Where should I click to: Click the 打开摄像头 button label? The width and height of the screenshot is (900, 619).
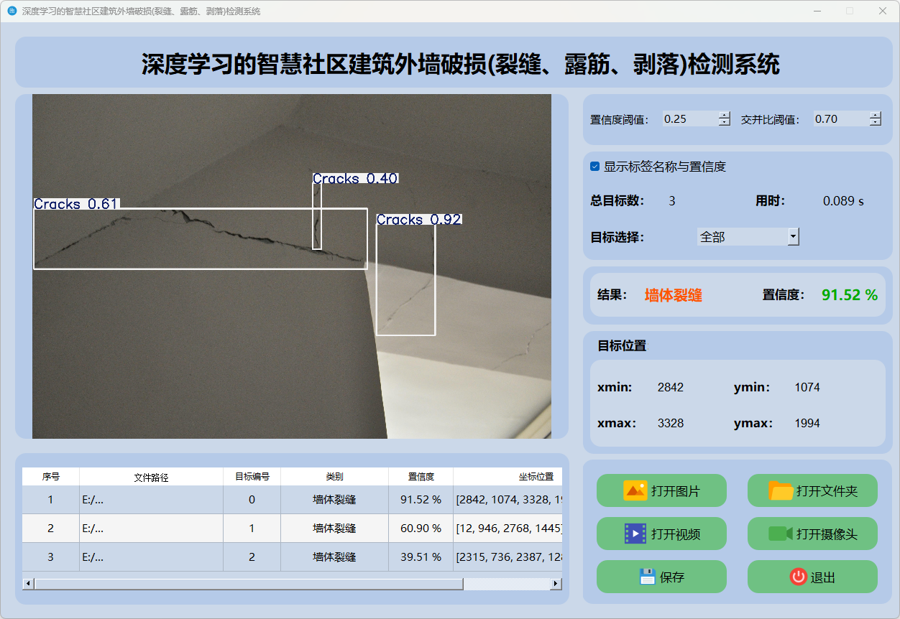827,534
